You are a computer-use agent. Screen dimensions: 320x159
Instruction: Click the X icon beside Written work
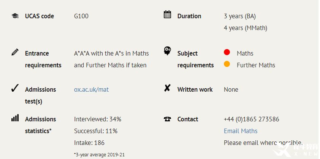point(167,88)
